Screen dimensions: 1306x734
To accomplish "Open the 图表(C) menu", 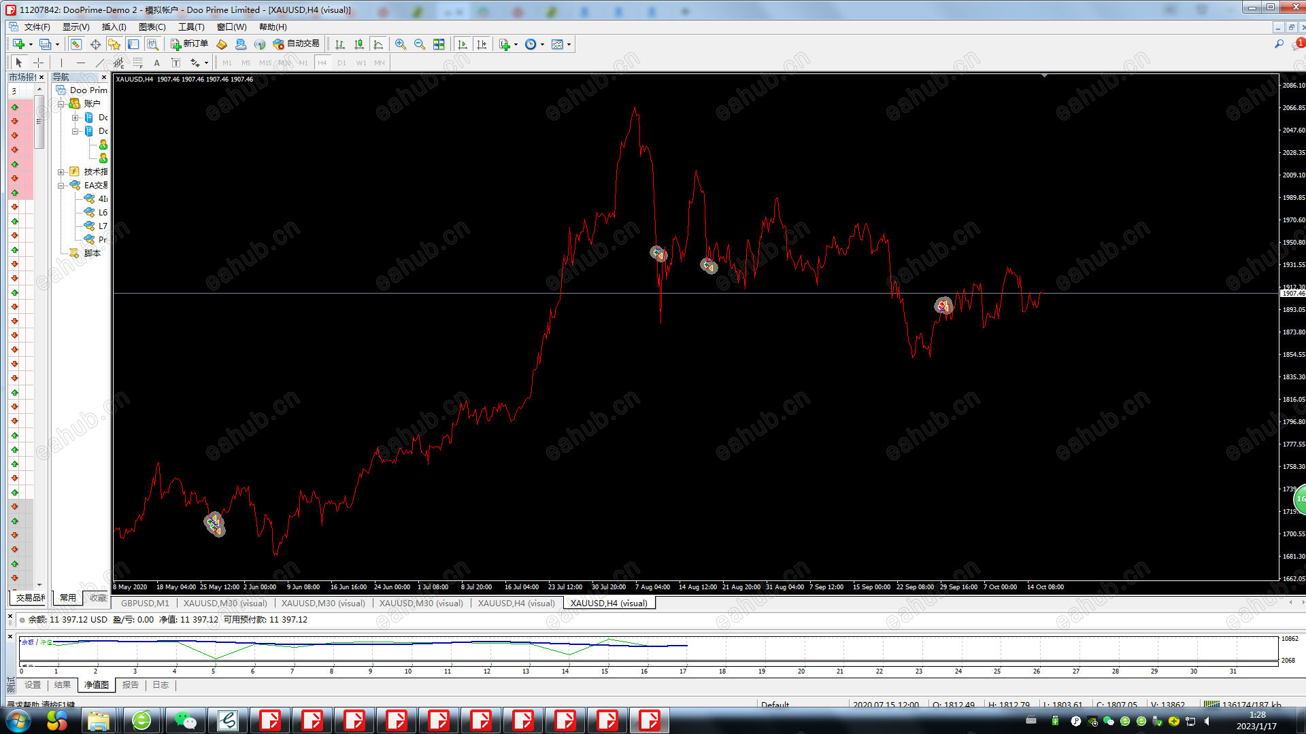I will (152, 27).
